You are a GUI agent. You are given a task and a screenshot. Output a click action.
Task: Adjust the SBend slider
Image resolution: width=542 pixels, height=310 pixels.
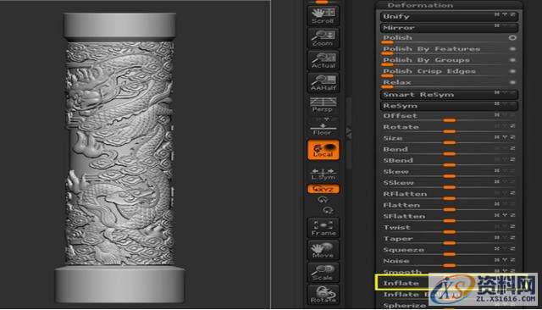(x=449, y=161)
